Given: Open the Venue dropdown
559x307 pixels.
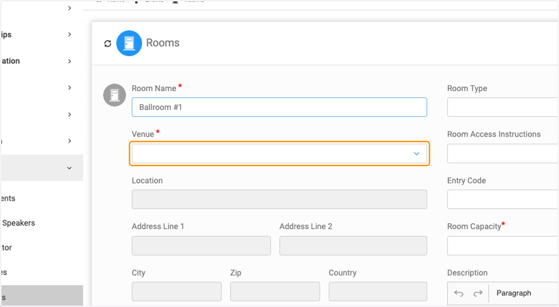Looking at the screenshot, I should click(x=279, y=154).
